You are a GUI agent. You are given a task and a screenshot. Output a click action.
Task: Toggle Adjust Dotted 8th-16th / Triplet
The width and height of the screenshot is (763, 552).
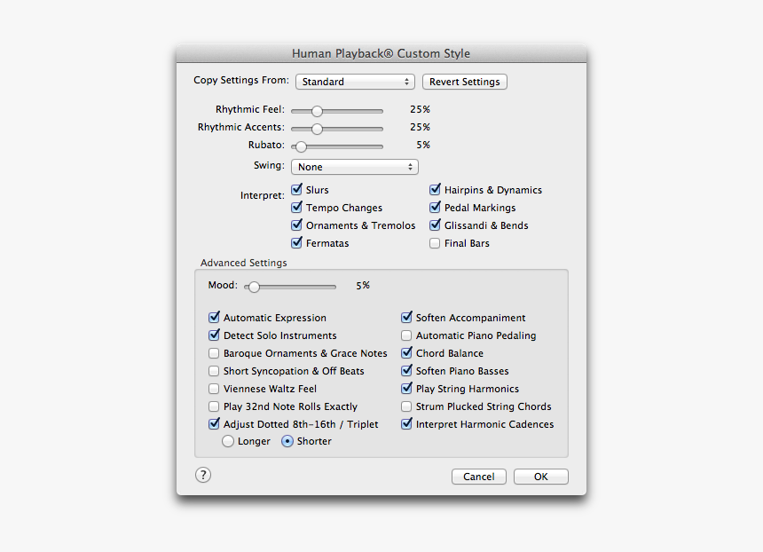point(214,424)
